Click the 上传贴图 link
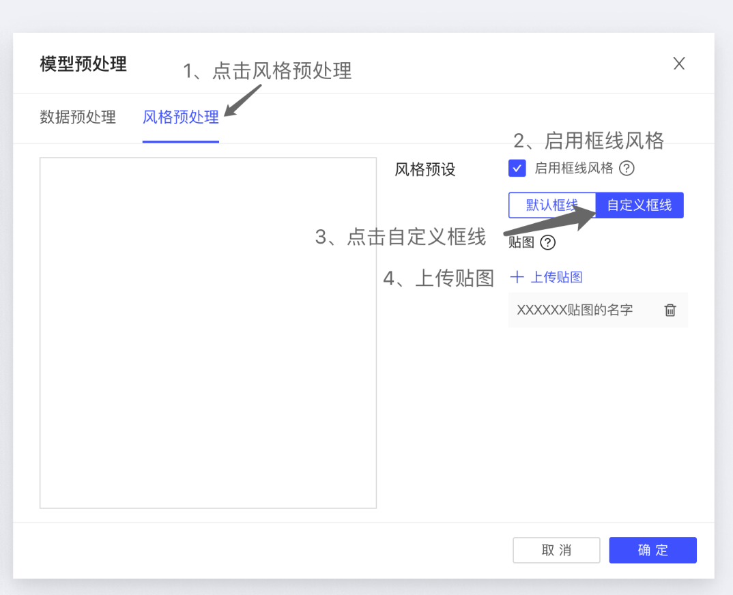The image size is (733, 595). click(x=556, y=277)
